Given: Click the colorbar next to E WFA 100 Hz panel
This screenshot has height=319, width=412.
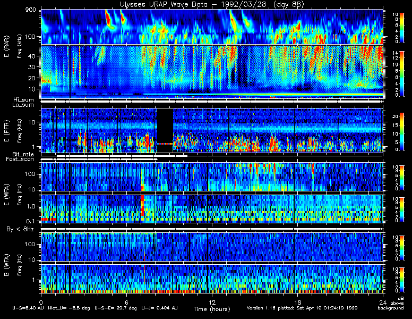Looking at the screenshot, I should tap(402, 178).
